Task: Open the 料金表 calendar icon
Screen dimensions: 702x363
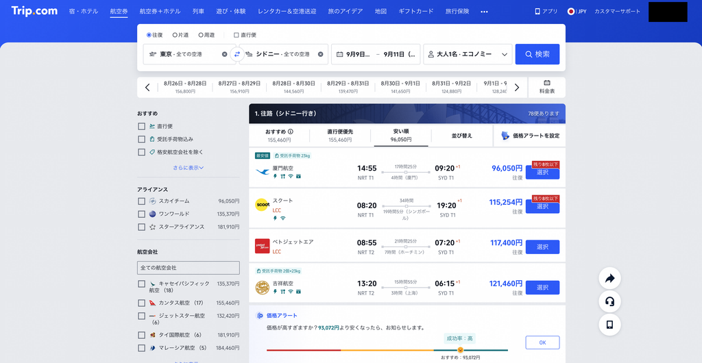Action: coord(546,83)
